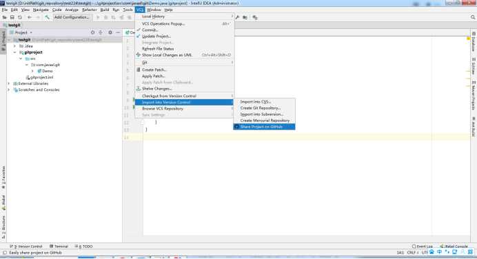Click the Run arrow toolbar icon
477x259 pixels.
(98, 17)
